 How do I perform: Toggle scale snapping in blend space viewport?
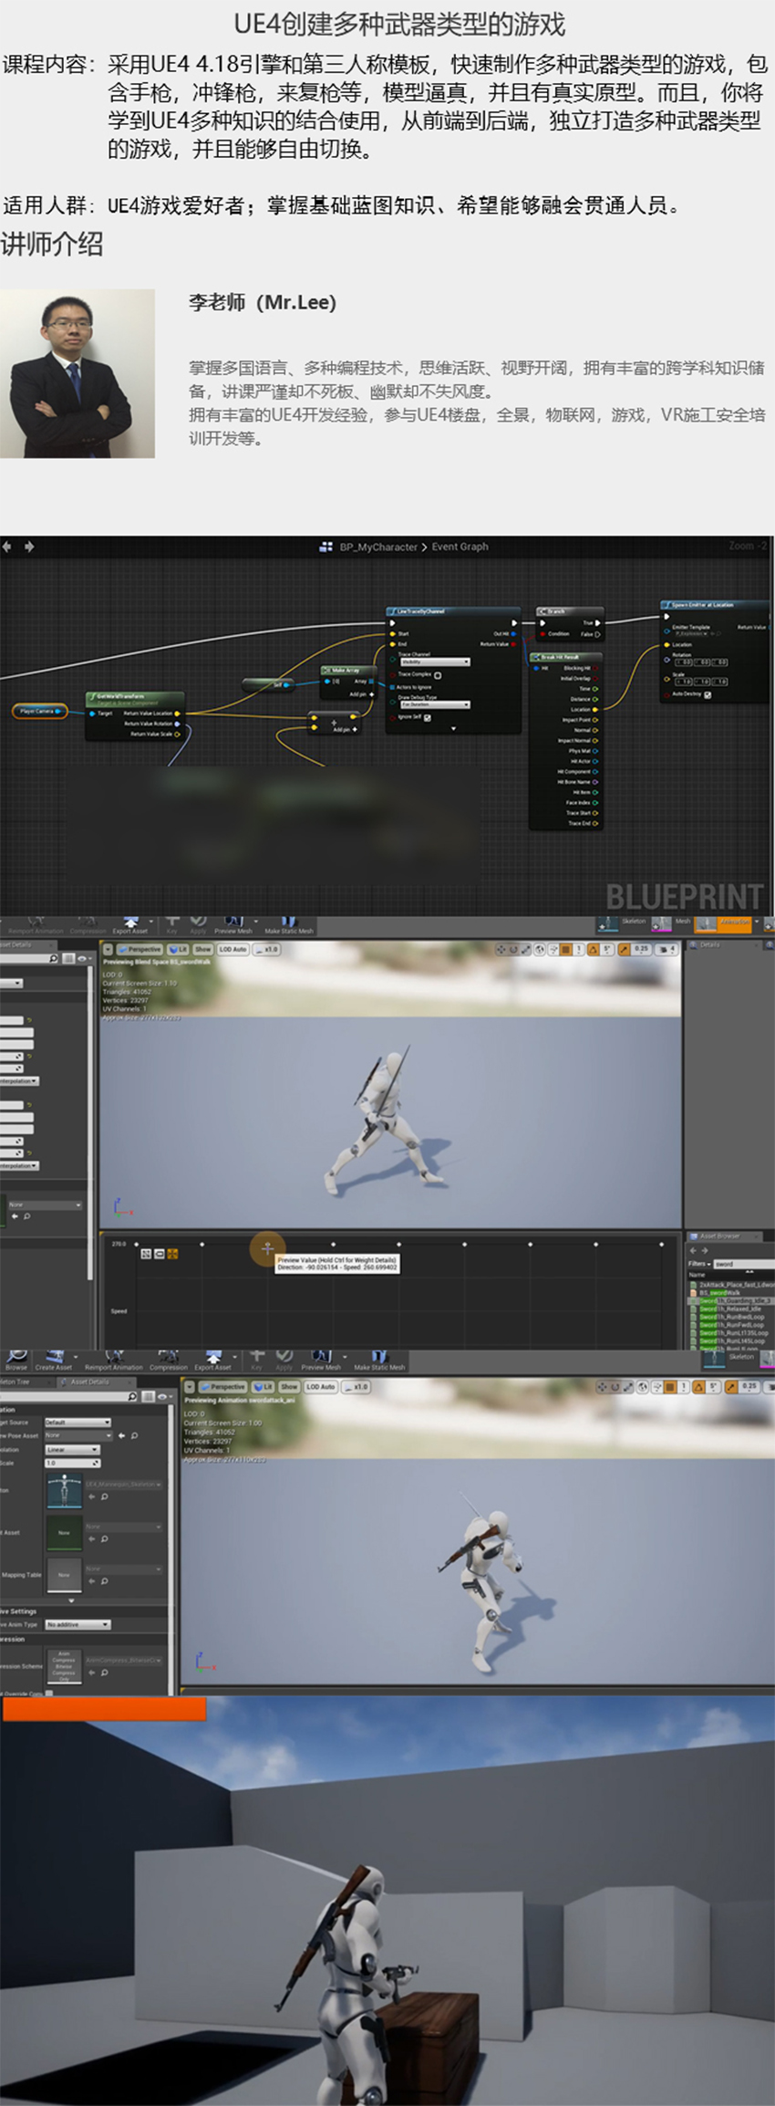click(x=625, y=949)
